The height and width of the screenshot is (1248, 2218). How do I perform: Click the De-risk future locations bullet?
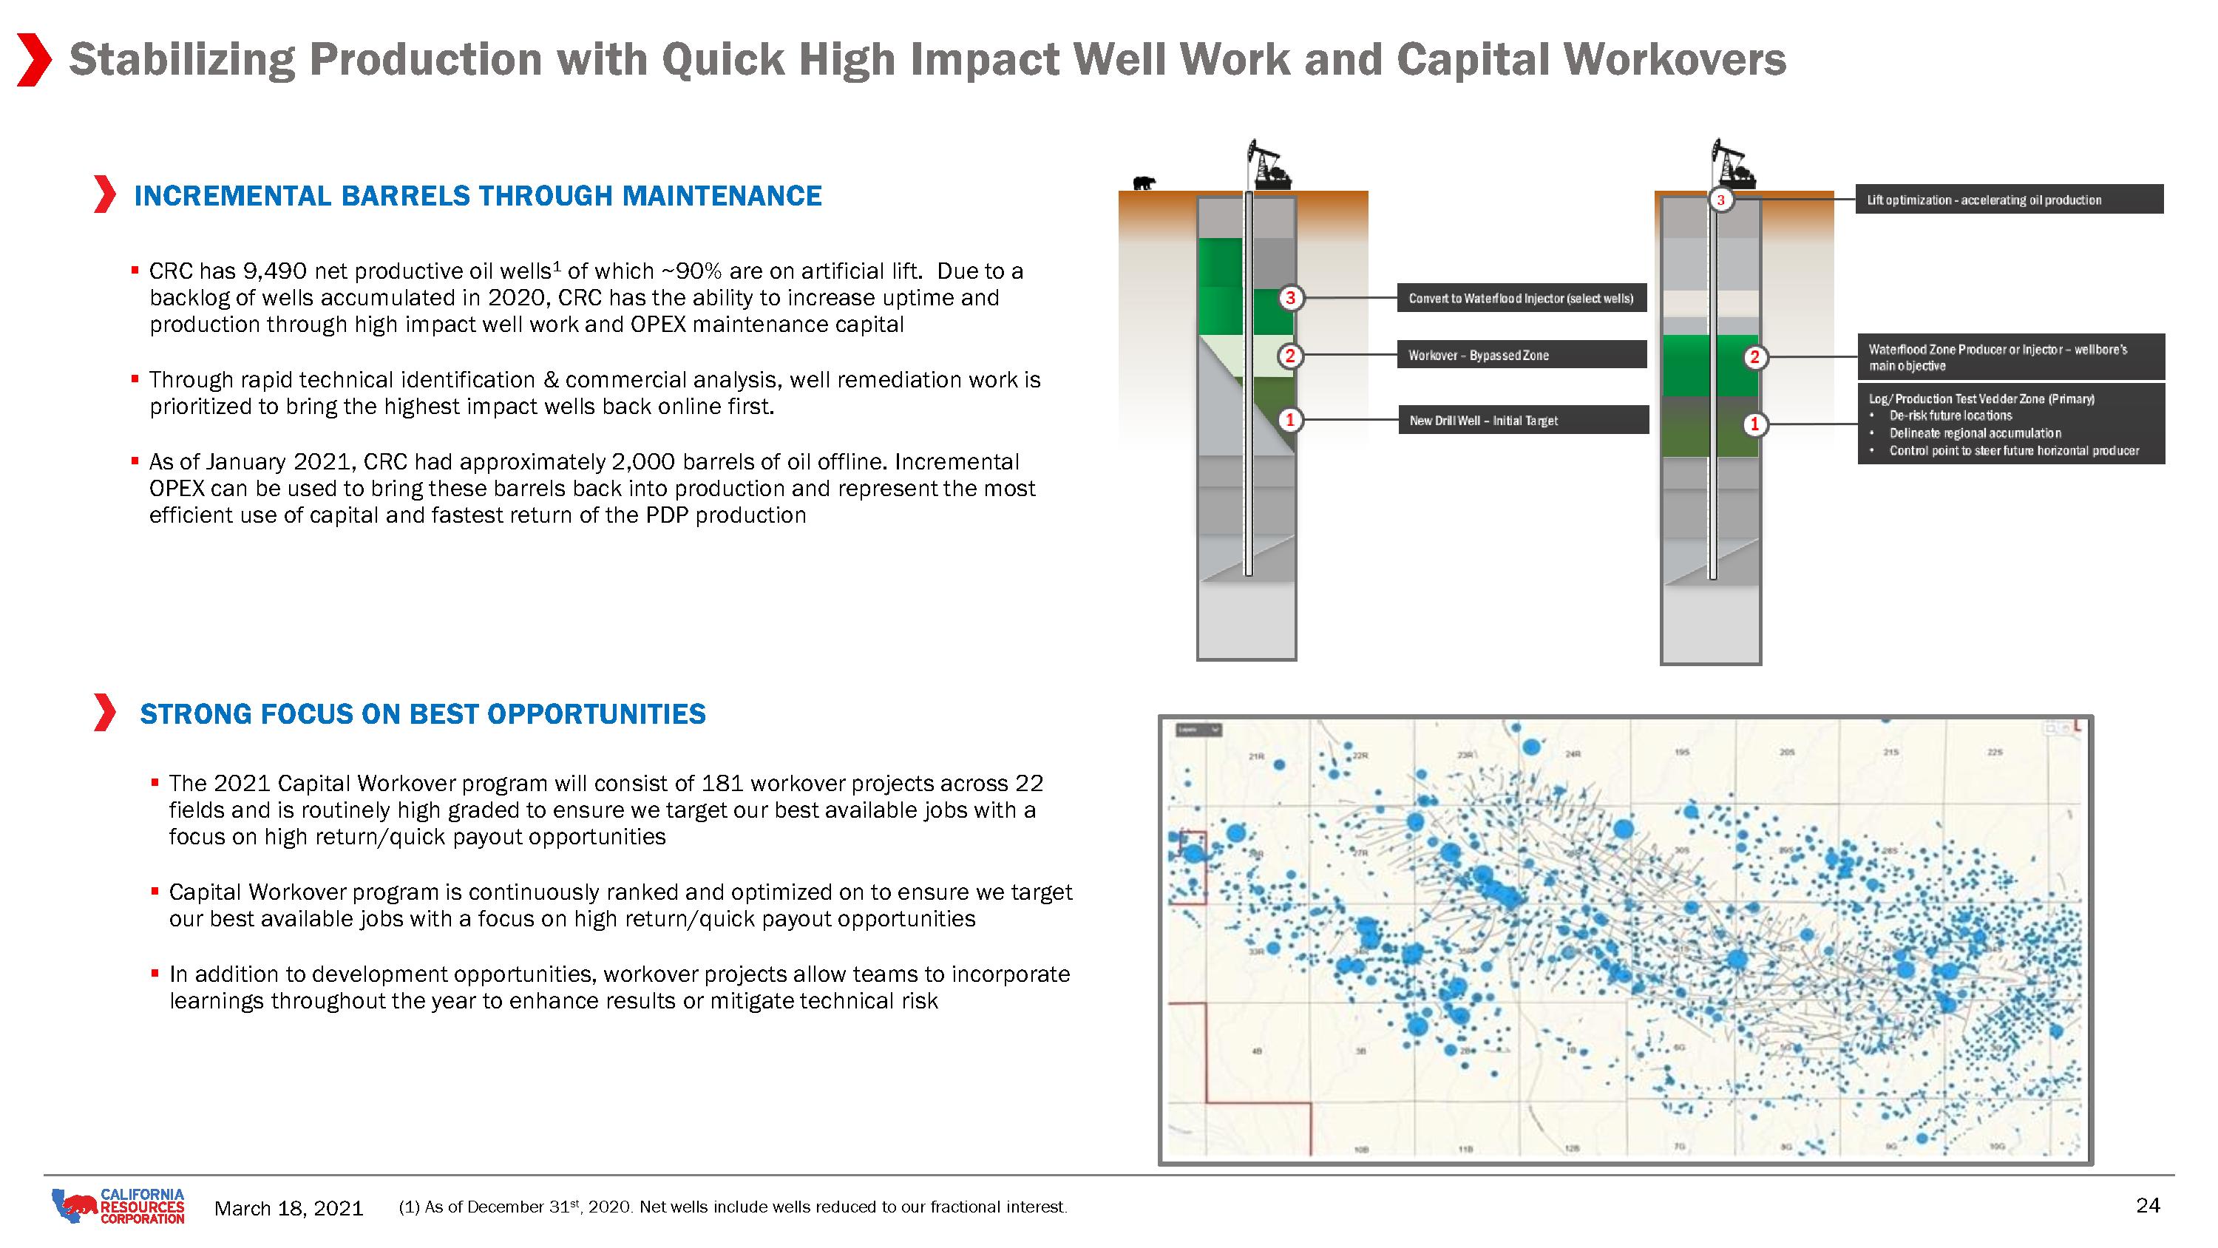click(x=1950, y=416)
